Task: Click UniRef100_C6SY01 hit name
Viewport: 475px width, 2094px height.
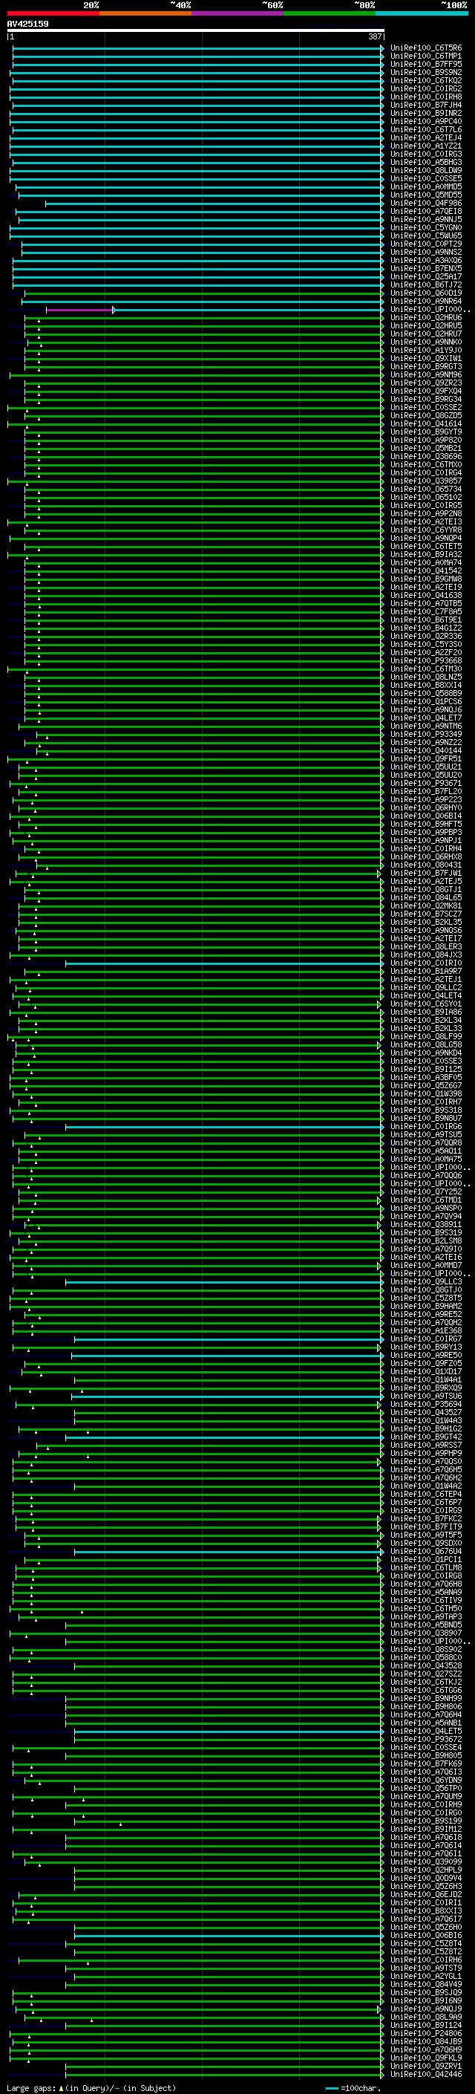Action: [426, 1004]
